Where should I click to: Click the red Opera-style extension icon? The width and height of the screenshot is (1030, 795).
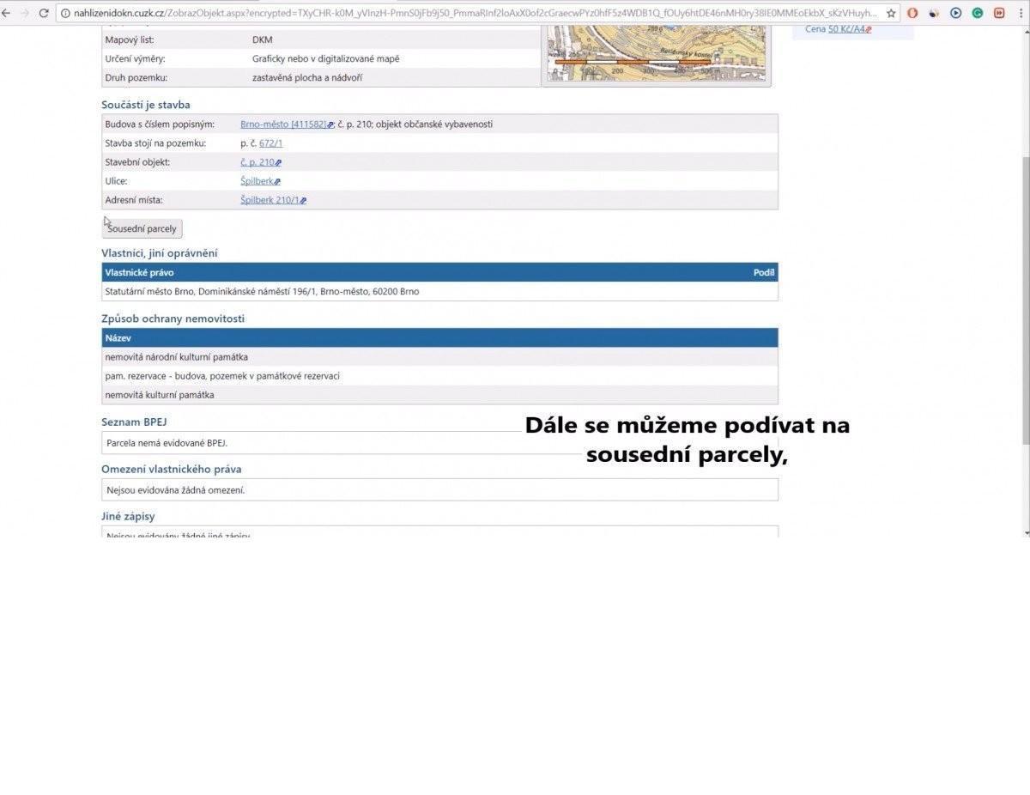click(x=912, y=13)
